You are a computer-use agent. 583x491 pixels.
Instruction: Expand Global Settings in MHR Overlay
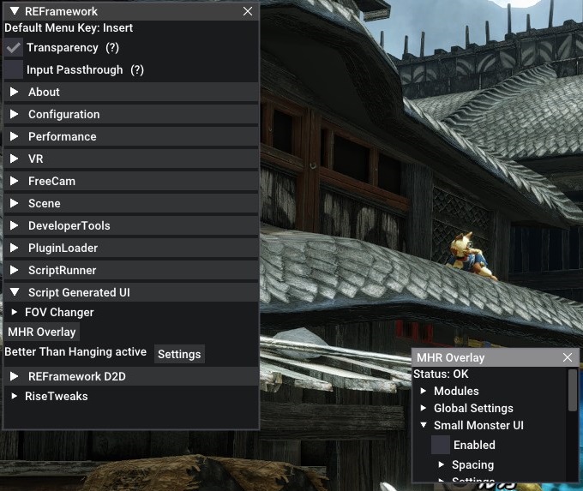tap(424, 408)
